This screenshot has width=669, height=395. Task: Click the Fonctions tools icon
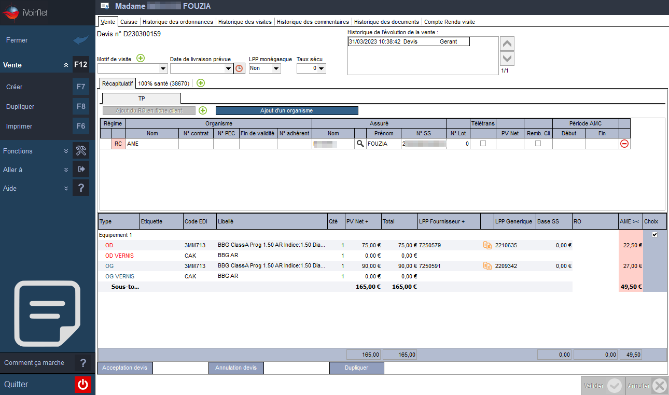[x=80, y=151]
